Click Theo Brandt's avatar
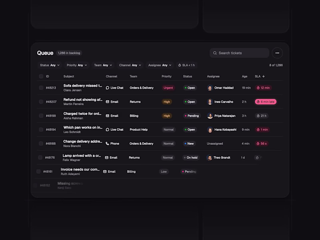 (209, 158)
